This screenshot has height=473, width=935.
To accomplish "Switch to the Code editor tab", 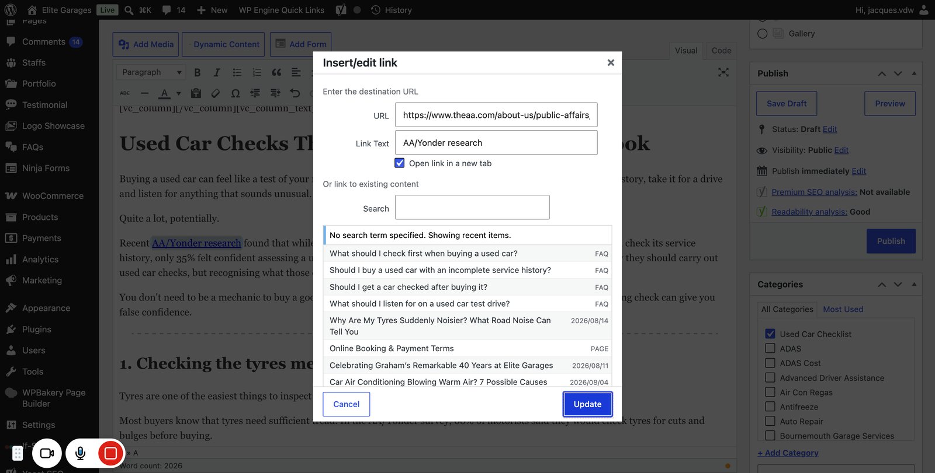I will tap(721, 51).
